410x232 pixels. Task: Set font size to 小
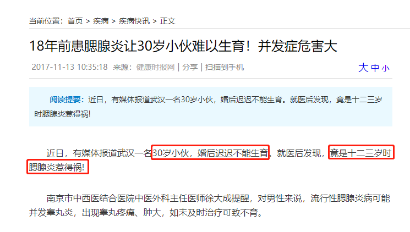point(385,69)
